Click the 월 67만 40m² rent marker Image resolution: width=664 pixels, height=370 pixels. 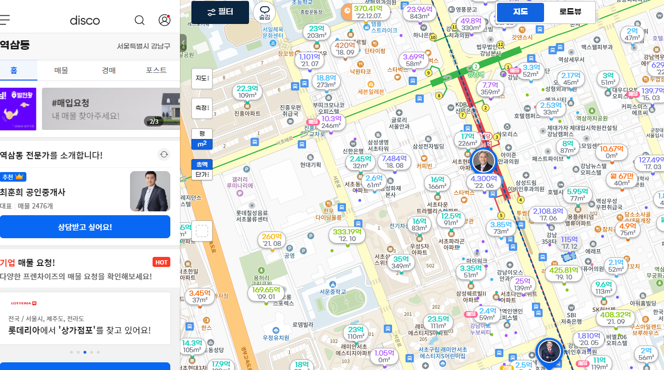[x=622, y=179]
